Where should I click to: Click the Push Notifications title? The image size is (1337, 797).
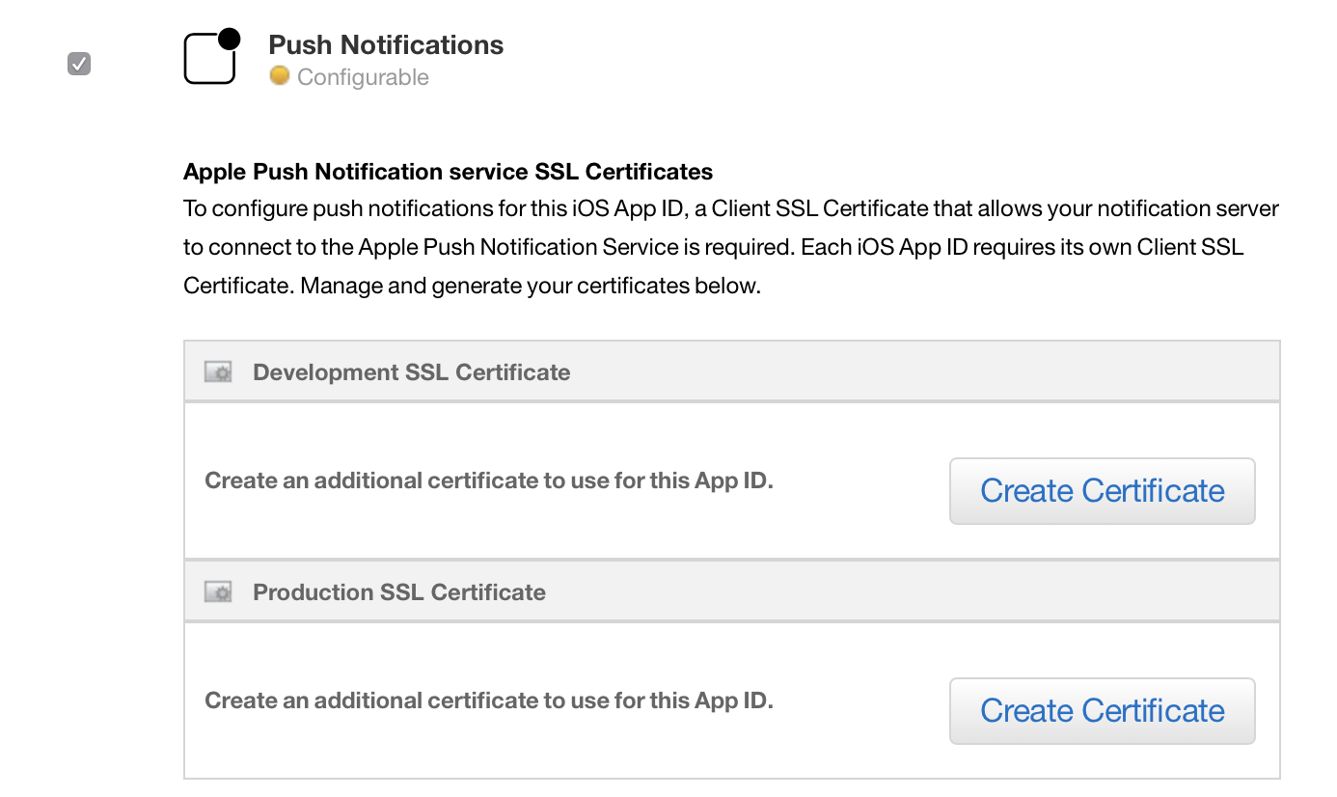pos(386,45)
